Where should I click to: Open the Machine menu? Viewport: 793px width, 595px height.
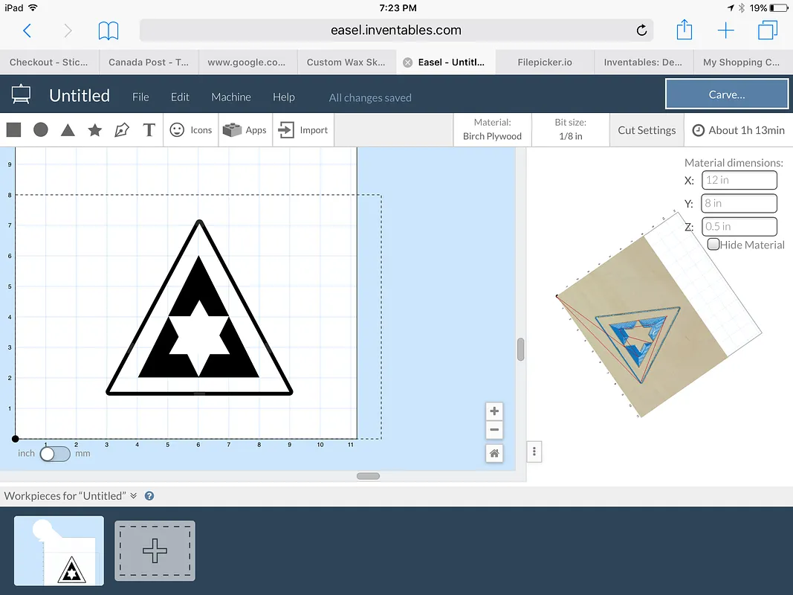231,97
